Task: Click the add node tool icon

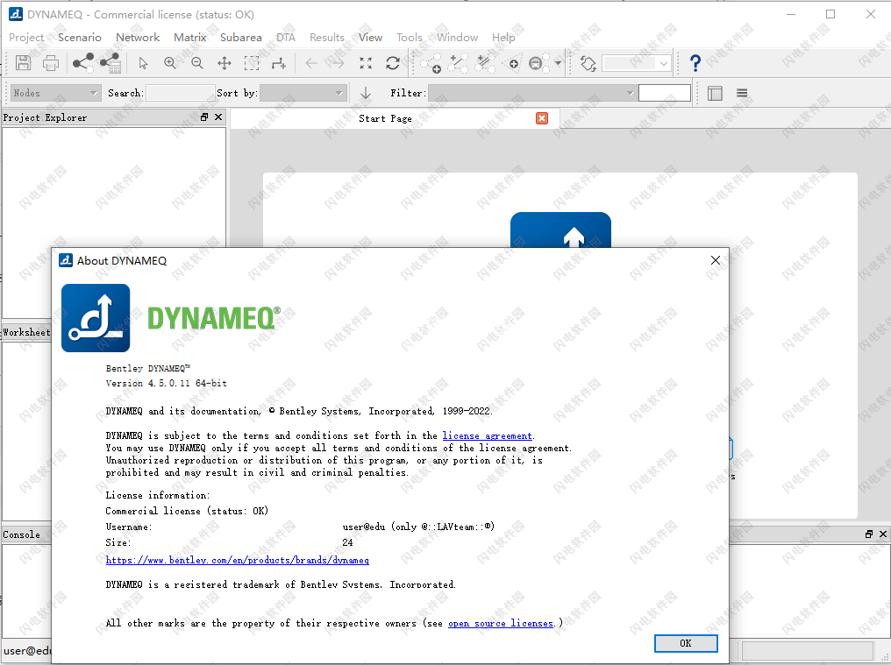Action: pos(431,63)
